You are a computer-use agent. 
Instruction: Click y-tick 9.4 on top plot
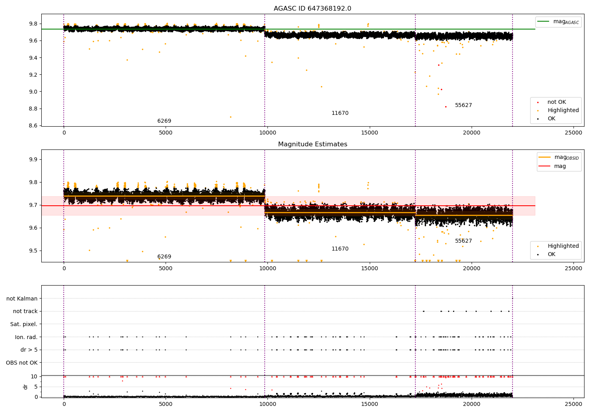(x=33, y=58)
